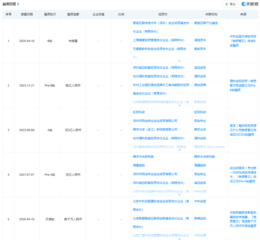
Task: Open 上海熠建投资管理合伙企业 investor link
Action: point(159,40)
